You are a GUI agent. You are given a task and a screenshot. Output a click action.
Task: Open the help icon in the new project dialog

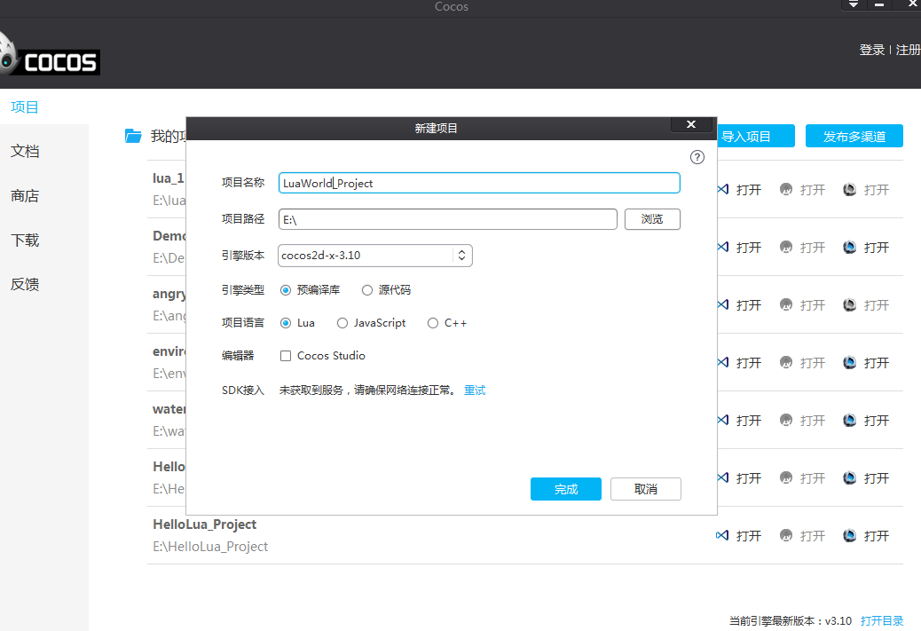point(697,157)
